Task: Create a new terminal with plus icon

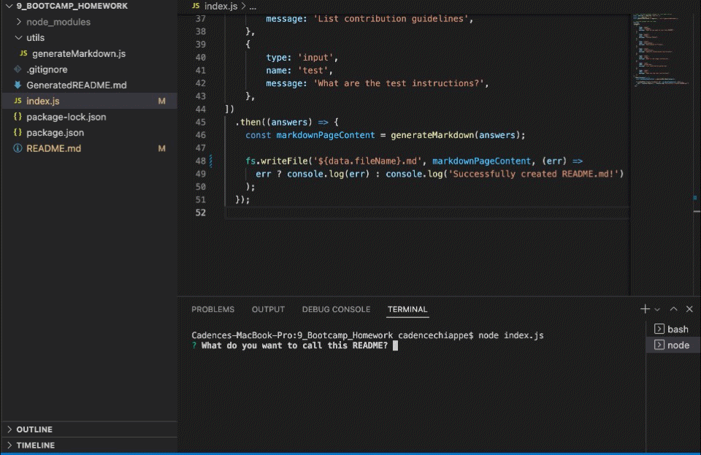Action: (x=645, y=309)
